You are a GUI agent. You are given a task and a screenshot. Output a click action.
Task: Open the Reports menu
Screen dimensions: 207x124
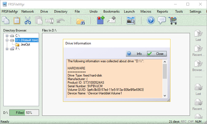tap(162, 12)
